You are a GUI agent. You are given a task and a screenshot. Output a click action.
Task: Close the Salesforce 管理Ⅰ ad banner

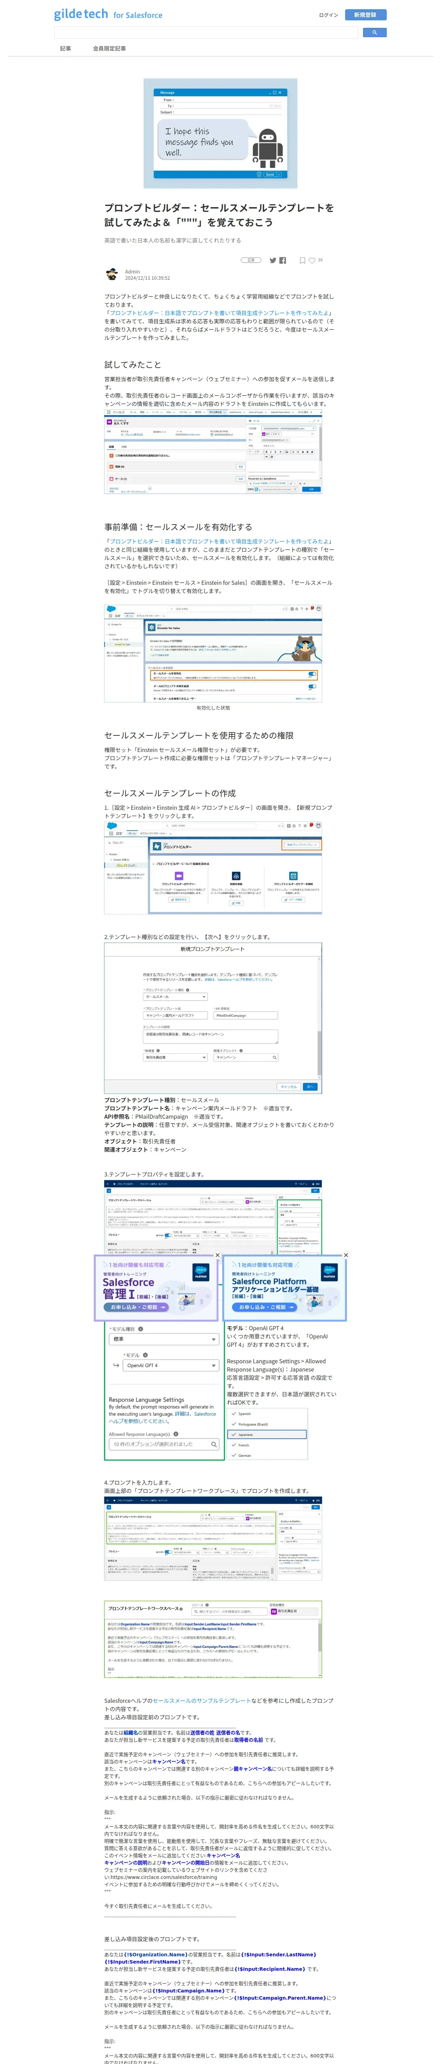point(217,1256)
